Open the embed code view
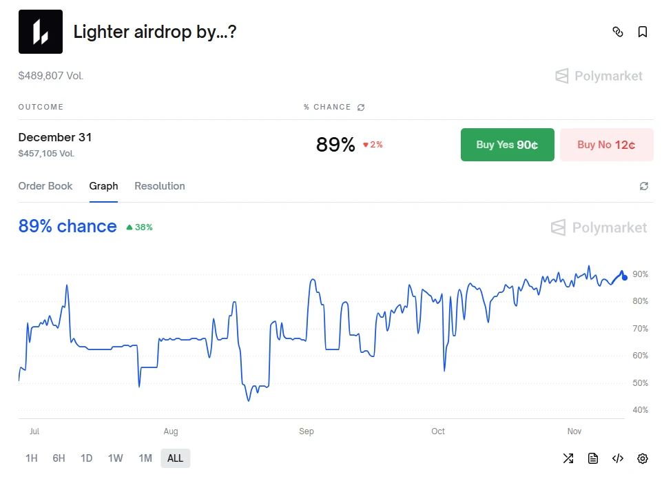 617,458
